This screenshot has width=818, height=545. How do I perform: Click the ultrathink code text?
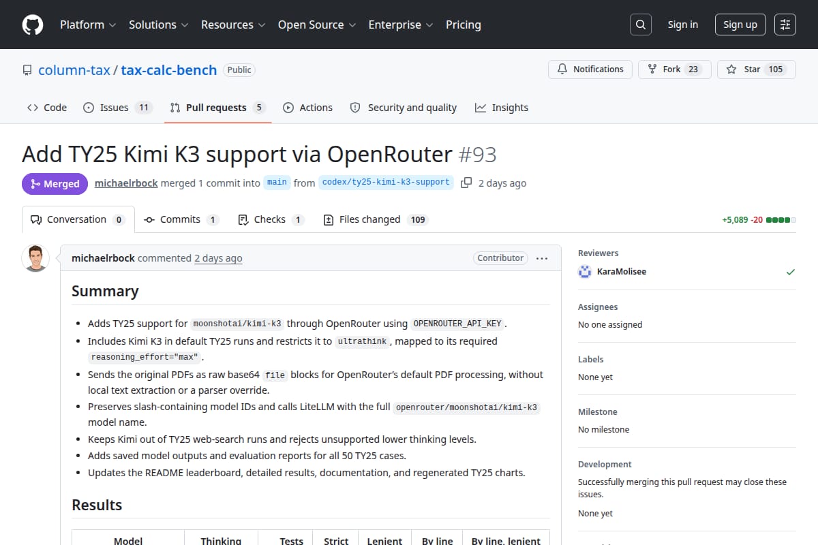point(362,341)
